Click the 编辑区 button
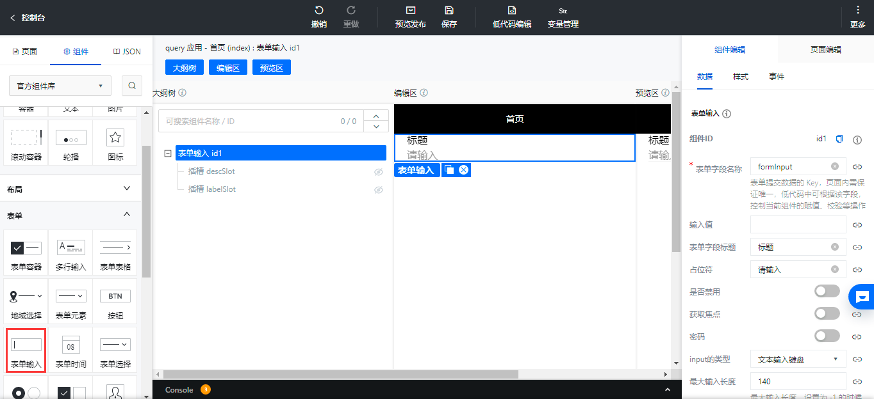This screenshot has width=874, height=399. click(x=228, y=68)
